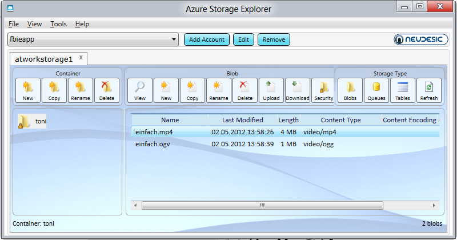The image size is (457, 240).
Task: Open the Tools menu
Action: point(58,24)
